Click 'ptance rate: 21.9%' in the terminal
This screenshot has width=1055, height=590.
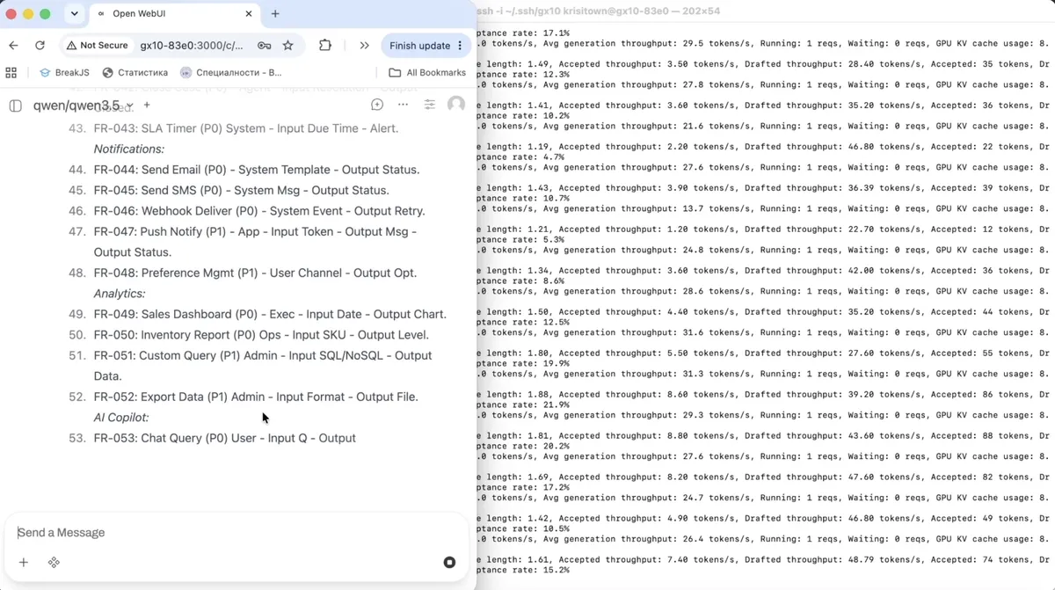(522, 404)
